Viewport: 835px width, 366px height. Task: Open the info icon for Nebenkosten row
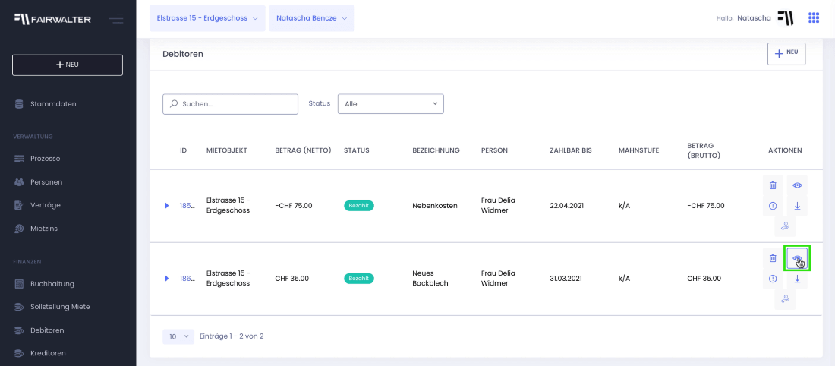pos(773,206)
